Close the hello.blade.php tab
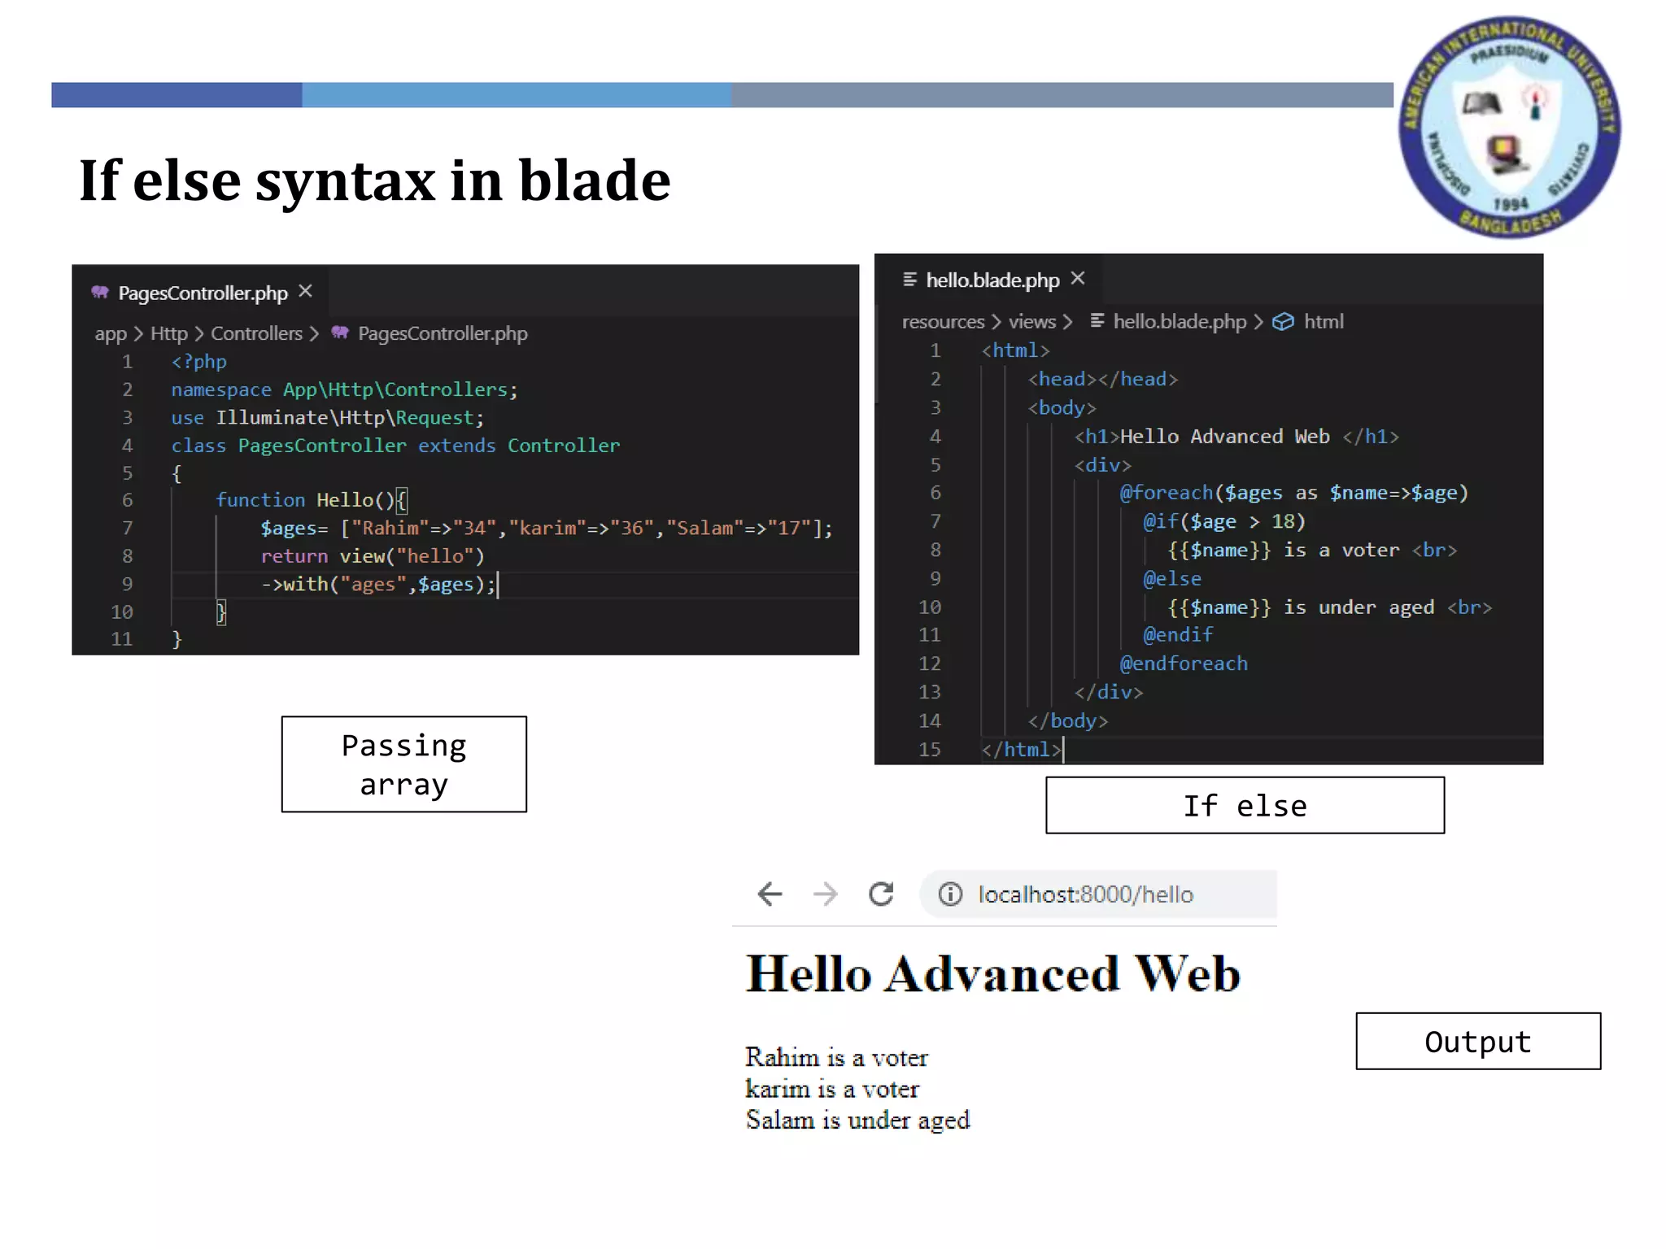 (x=1078, y=279)
